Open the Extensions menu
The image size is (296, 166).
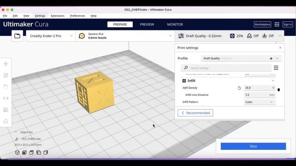[x=57, y=16]
